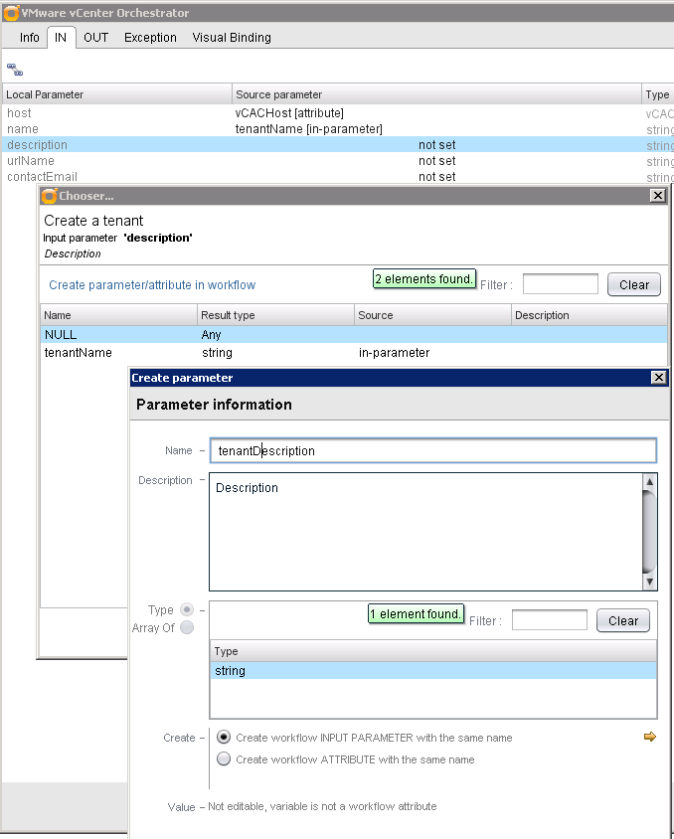Image resolution: width=674 pixels, height=839 pixels.
Task: Choose Create workflow ATTRIBUTE radio option
Action: click(x=223, y=758)
